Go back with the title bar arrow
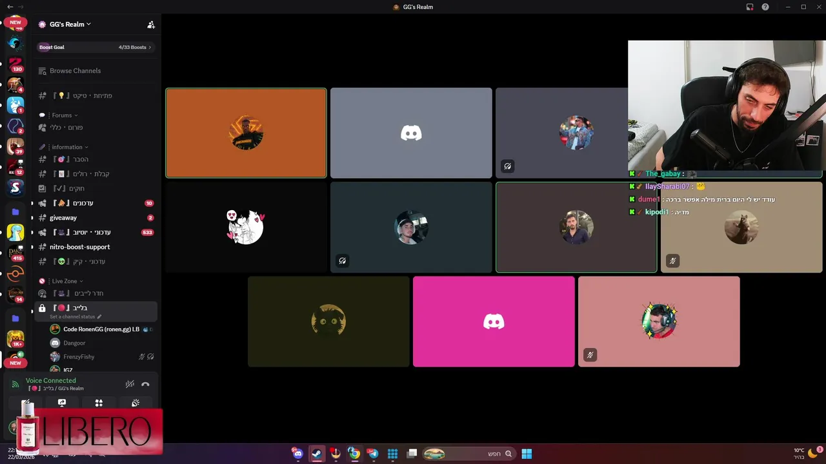This screenshot has height=464, width=826. click(x=10, y=7)
